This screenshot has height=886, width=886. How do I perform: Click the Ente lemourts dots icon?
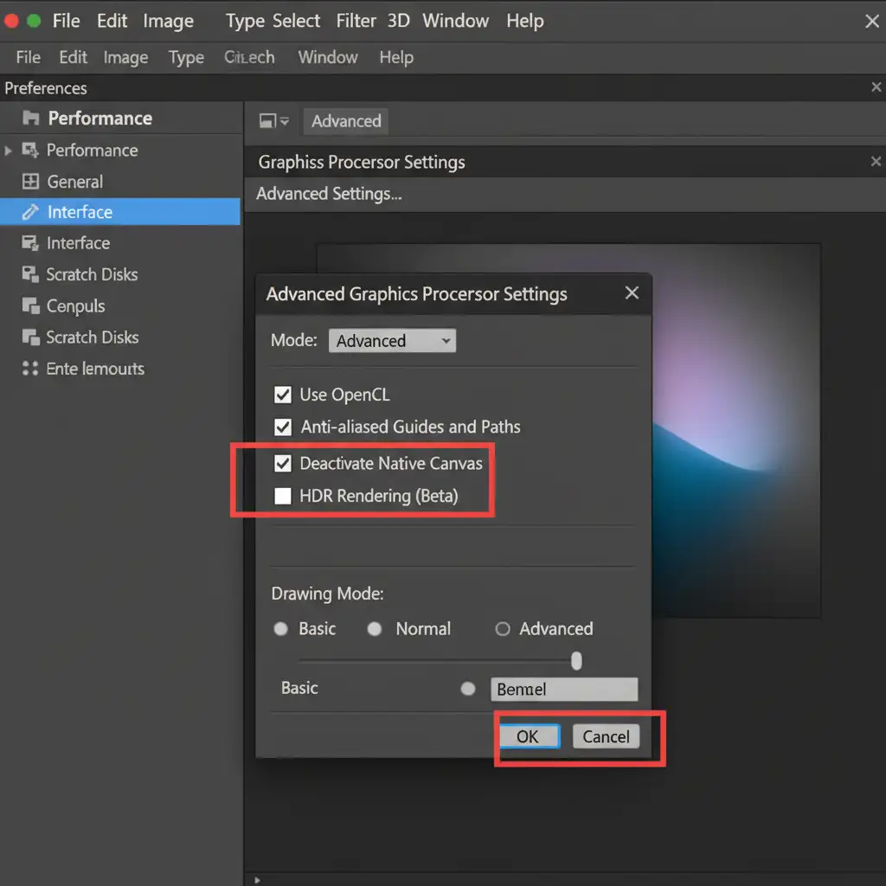30,369
